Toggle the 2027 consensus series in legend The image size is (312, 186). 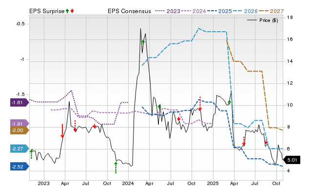pyautogui.click(x=271, y=11)
